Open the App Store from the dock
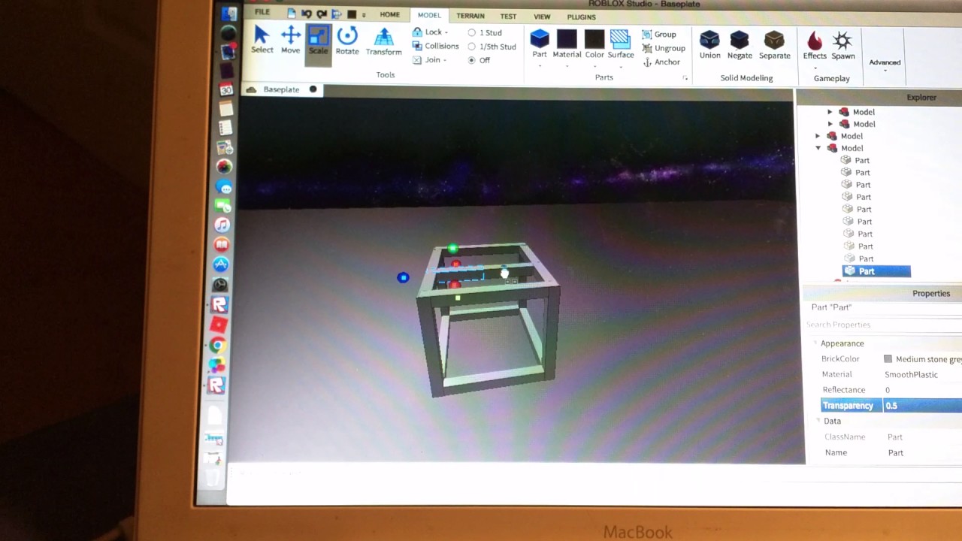This screenshot has height=541, width=962. pyautogui.click(x=221, y=264)
